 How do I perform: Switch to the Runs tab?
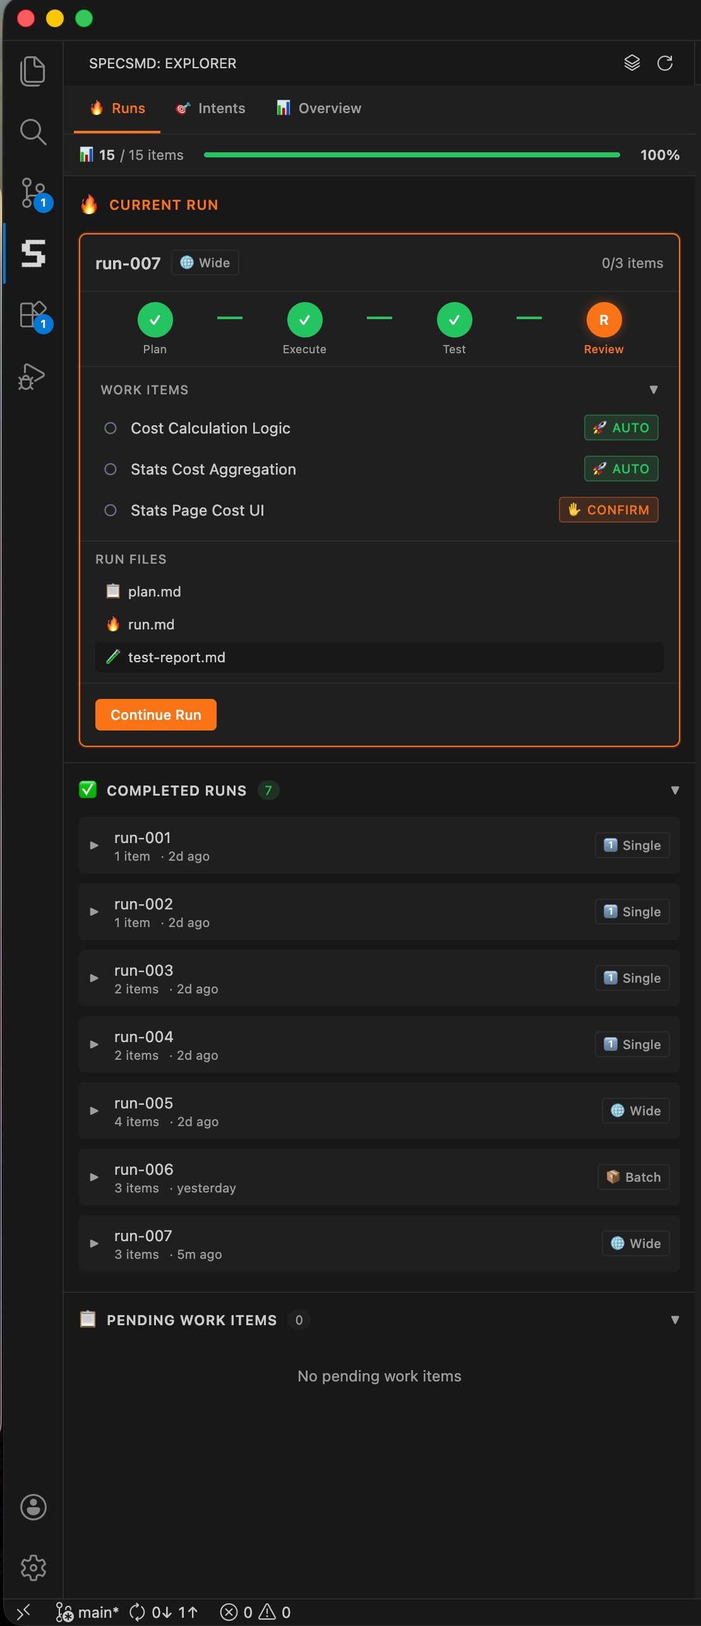[x=117, y=109]
